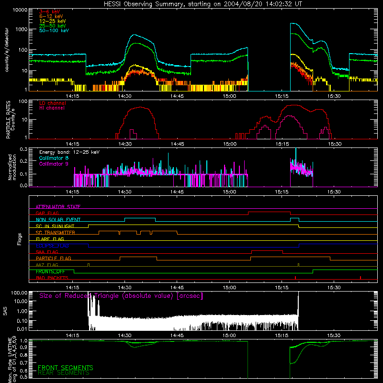The height and width of the screenshot is (383, 383).
Task: Select the '12-25 keV' legend label
Action: (53, 21)
